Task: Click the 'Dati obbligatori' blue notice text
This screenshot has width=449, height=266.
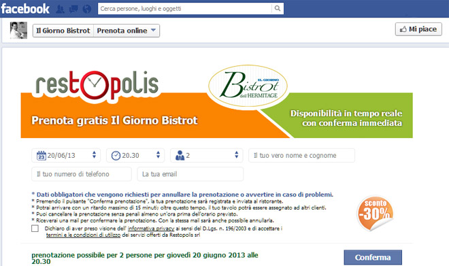Action: pyautogui.click(x=182, y=195)
